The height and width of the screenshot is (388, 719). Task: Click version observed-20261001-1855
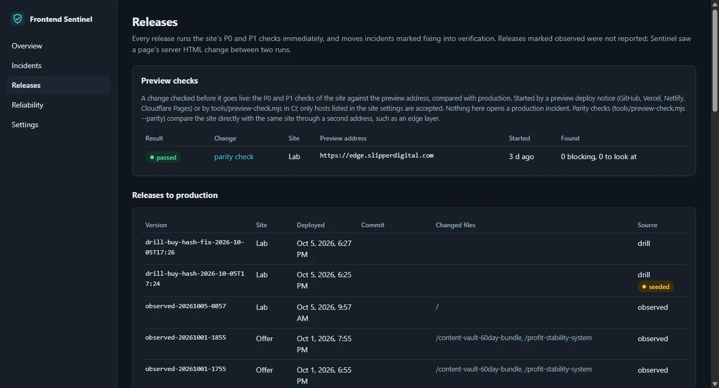[x=185, y=338]
